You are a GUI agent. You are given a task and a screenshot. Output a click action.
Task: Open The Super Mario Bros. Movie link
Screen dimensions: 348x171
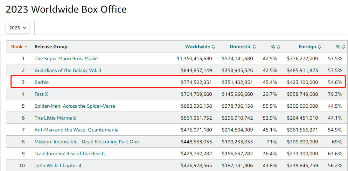pyautogui.click(x=66, y=58)
